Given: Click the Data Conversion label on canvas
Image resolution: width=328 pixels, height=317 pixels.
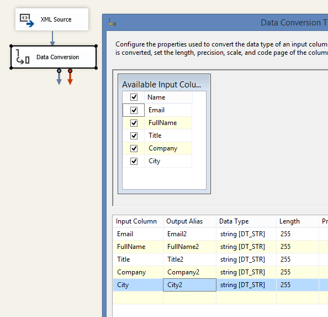Looking at the screenshot, I should (58, 57).
